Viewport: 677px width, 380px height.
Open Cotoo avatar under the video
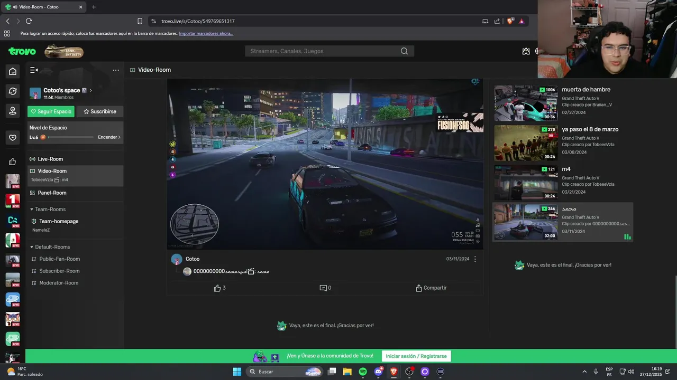pyautogui.click(x=177, y=259)
